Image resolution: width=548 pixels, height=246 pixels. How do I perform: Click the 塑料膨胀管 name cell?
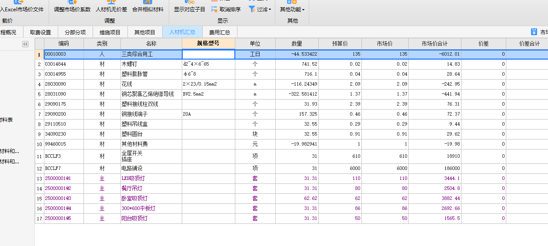tap(151, 74)
